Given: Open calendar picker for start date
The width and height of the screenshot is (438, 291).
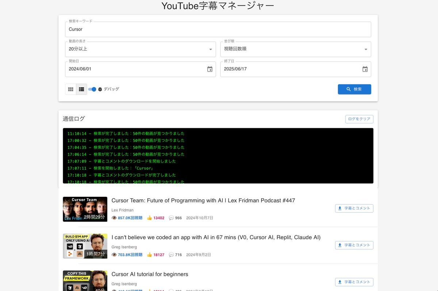Looking at the screenshot, I should [x=210, y=69].
